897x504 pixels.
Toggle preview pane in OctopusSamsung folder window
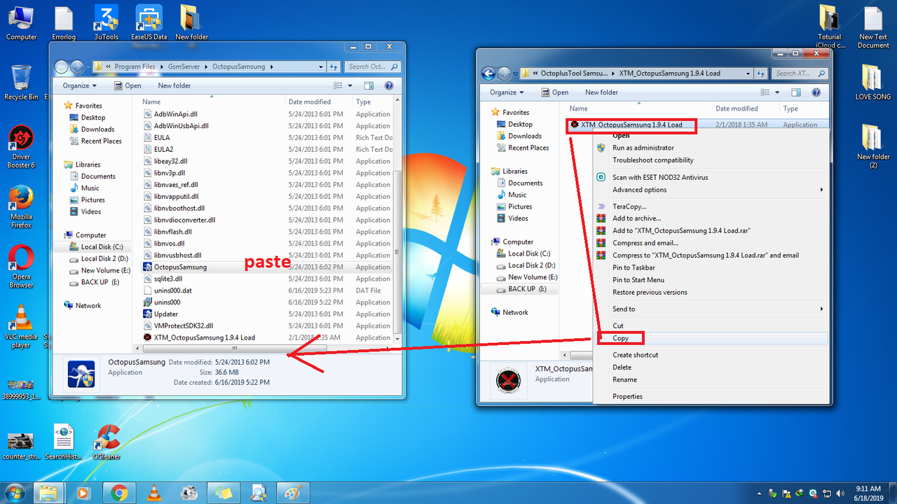pyautogui.click(x=369, y=85)
